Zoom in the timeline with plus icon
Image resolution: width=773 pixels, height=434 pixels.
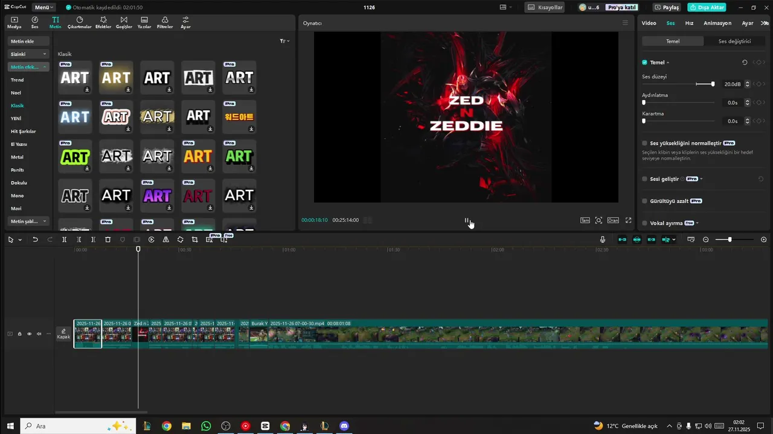click(764, 240)
